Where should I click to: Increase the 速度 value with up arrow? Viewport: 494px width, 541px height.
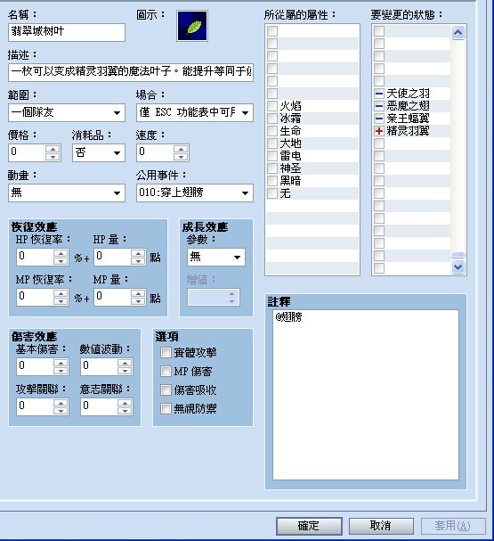pyautogui.click(x=181, y=149)
